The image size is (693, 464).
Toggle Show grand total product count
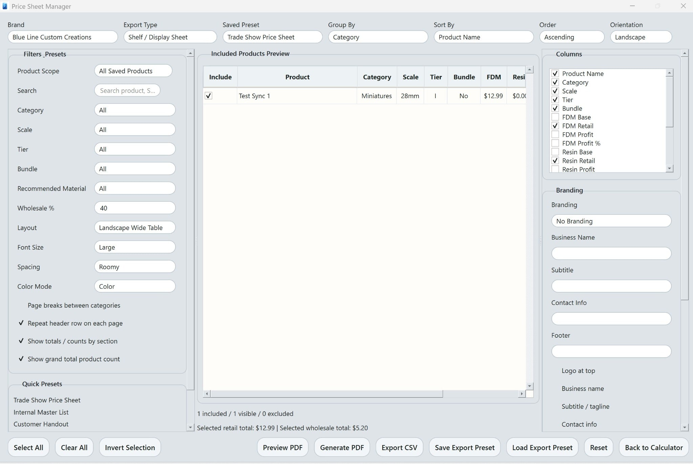tap(21, 359)
